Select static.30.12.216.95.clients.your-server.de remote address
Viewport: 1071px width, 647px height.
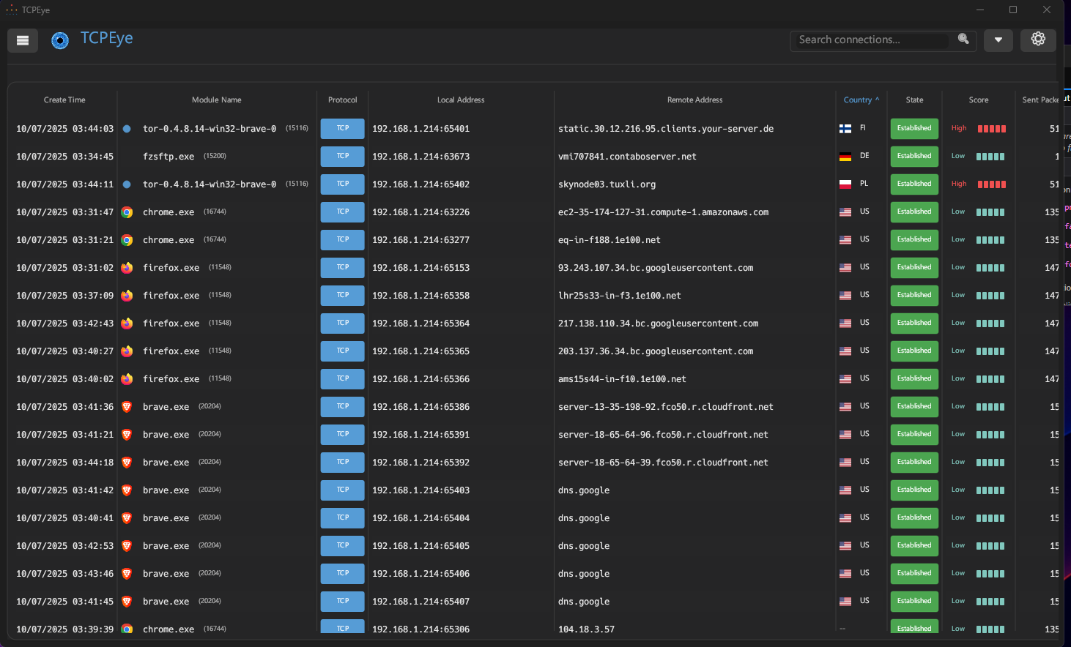tap(666, 129)
